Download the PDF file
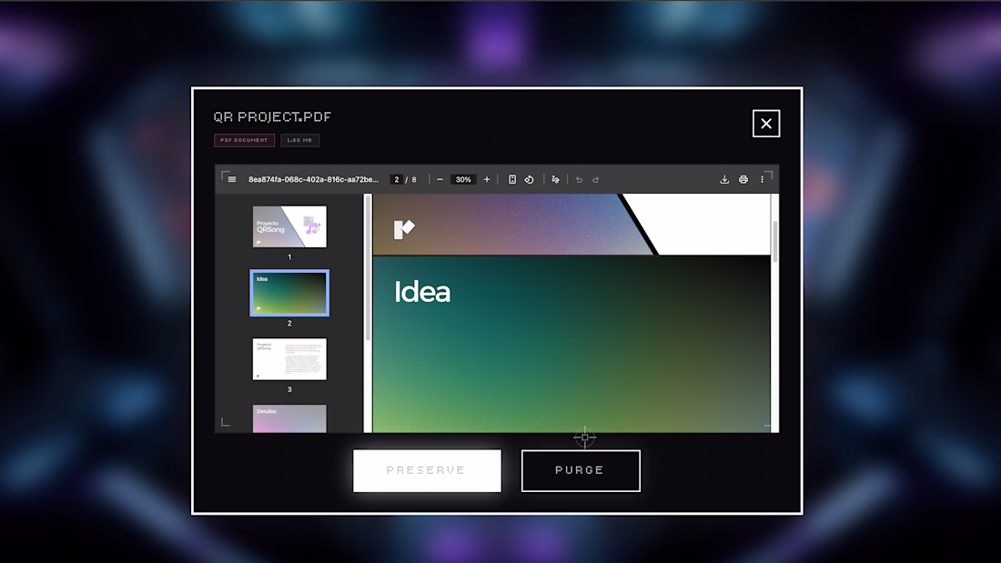Viewport: 1001px width, 563px height. 724,179
